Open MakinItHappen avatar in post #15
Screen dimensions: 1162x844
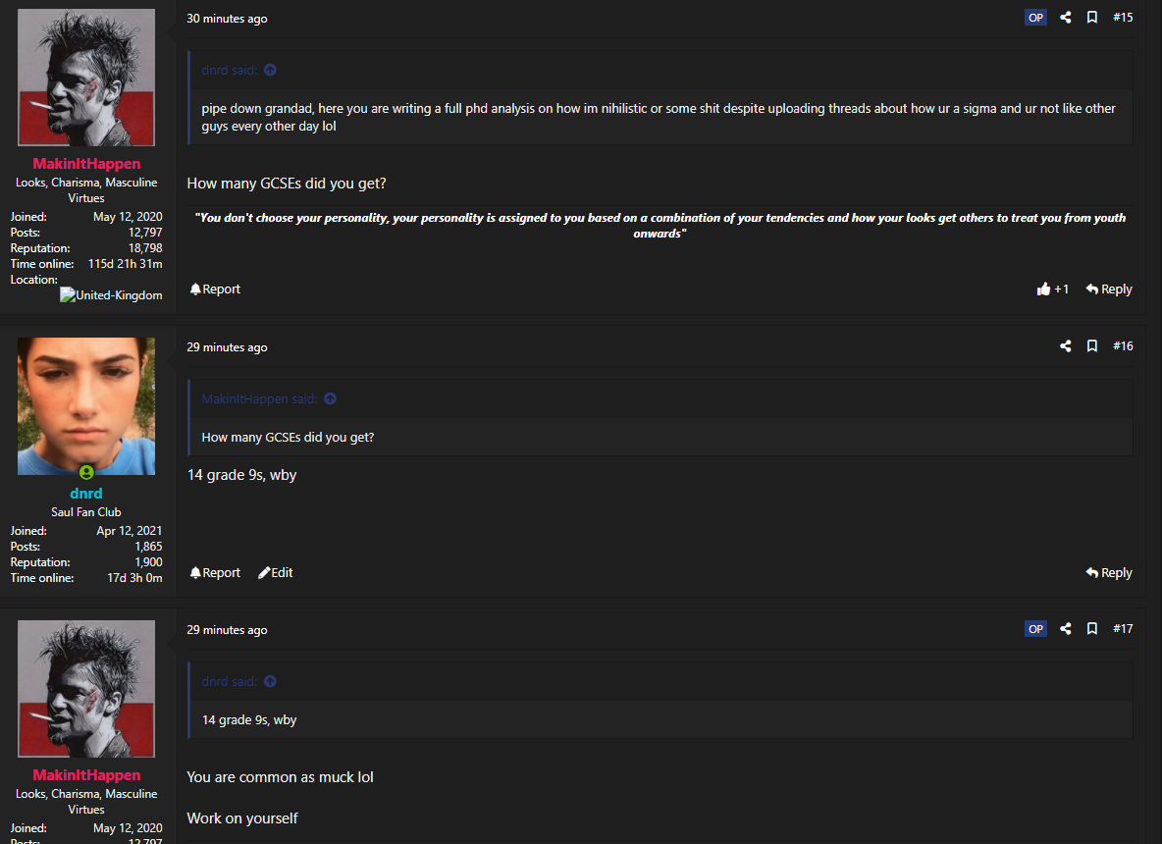point(86,78)
